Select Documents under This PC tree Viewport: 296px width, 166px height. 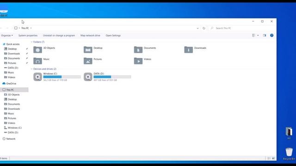(14, 104)
